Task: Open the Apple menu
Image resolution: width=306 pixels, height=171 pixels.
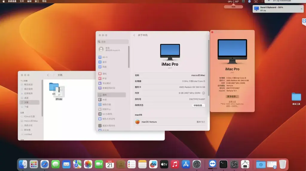Action: pyautogui.click(x=3, y=1)
